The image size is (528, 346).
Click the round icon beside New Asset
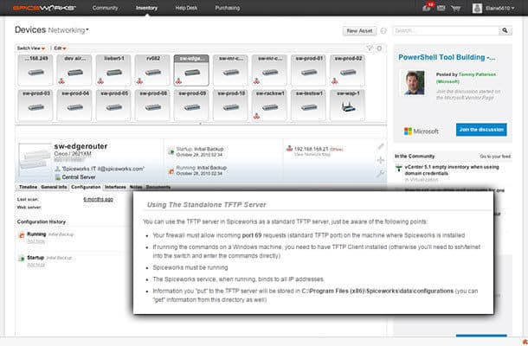tap(383, 31)
